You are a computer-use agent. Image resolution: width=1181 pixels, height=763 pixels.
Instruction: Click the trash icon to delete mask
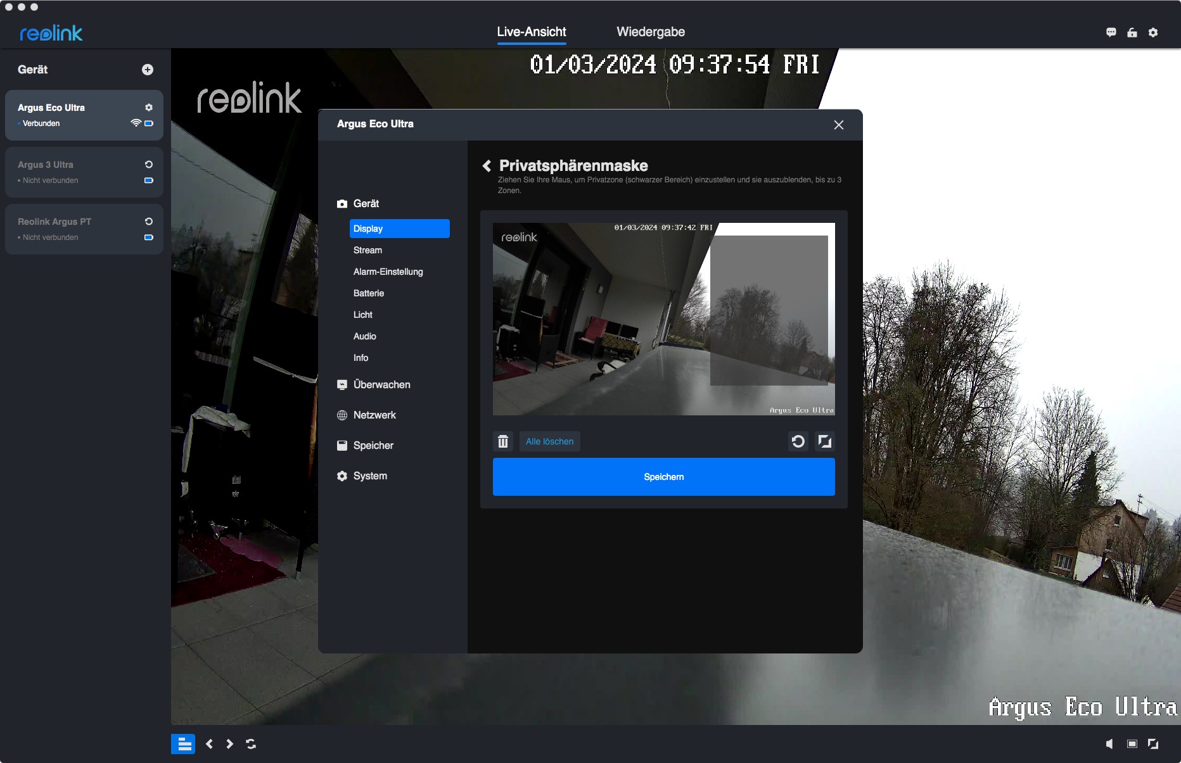503,441
